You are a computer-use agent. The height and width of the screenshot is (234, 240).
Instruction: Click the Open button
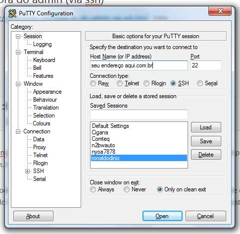pos(162,216)
